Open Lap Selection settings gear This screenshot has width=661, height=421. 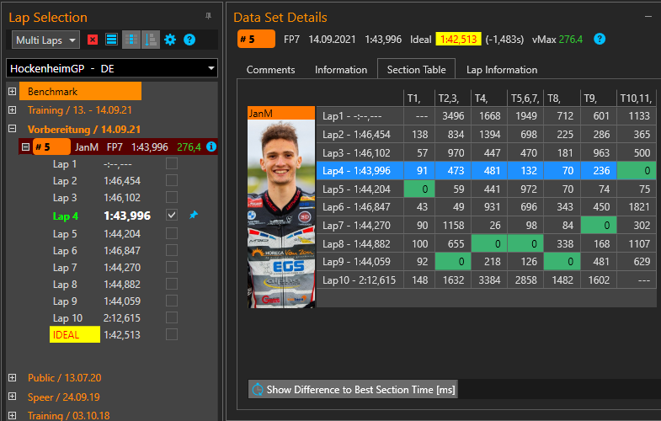point(170,40)
